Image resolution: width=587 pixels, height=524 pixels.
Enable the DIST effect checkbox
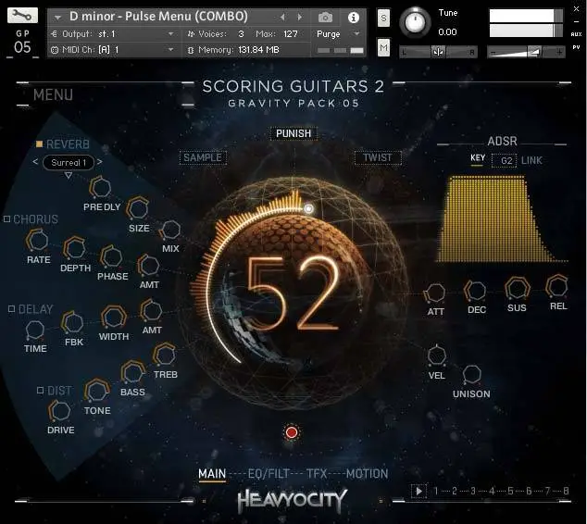point(40,391)
